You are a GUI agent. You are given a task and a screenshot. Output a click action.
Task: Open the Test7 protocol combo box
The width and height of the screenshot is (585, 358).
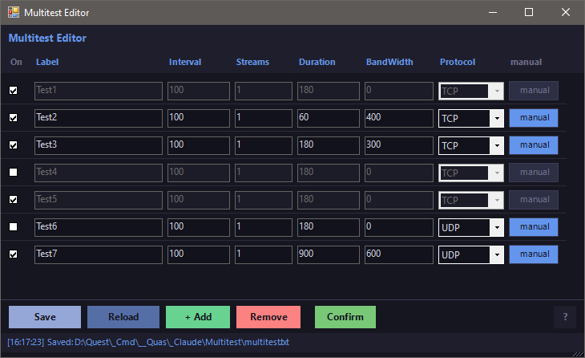click(x=471, y=254)
